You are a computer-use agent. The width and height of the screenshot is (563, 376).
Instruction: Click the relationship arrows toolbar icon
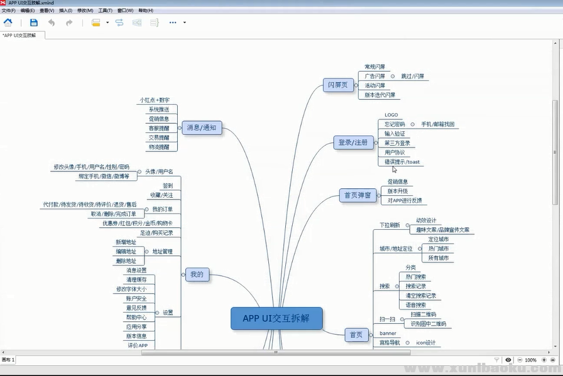tap(119, 23)
